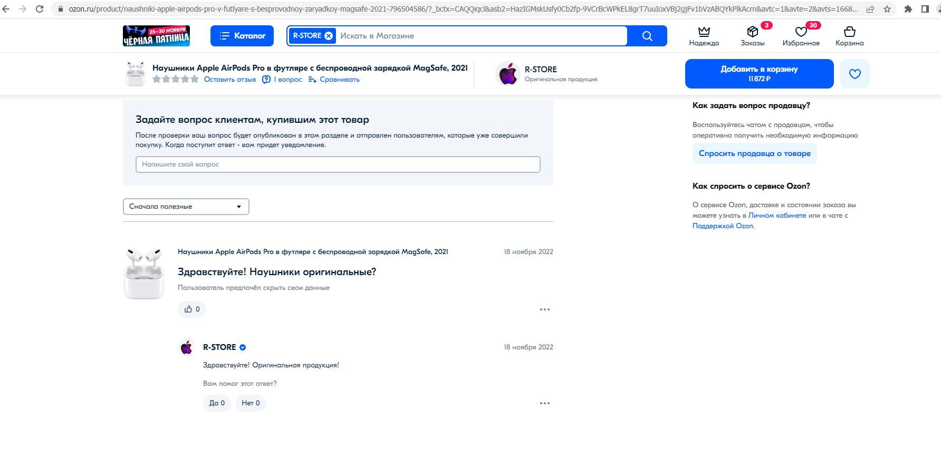Open the '1 вопрос' link
The image size is (941, 457).
pyautogui.click(x=282, y=80)
